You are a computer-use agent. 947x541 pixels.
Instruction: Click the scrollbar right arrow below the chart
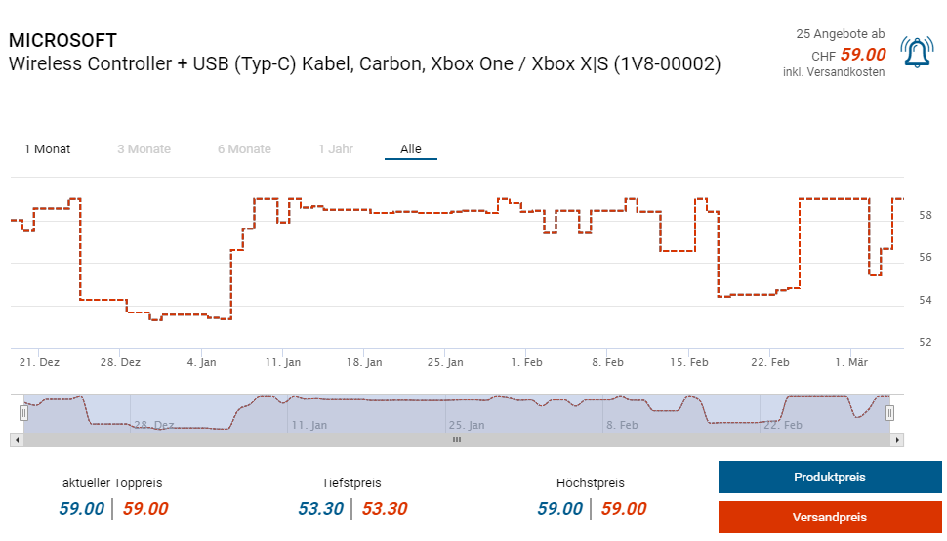(x=897, y=439)
